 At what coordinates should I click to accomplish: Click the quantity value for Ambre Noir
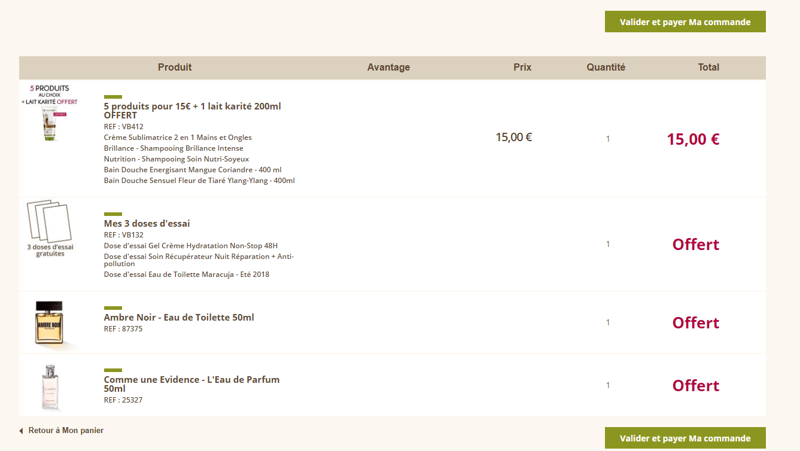608,323
